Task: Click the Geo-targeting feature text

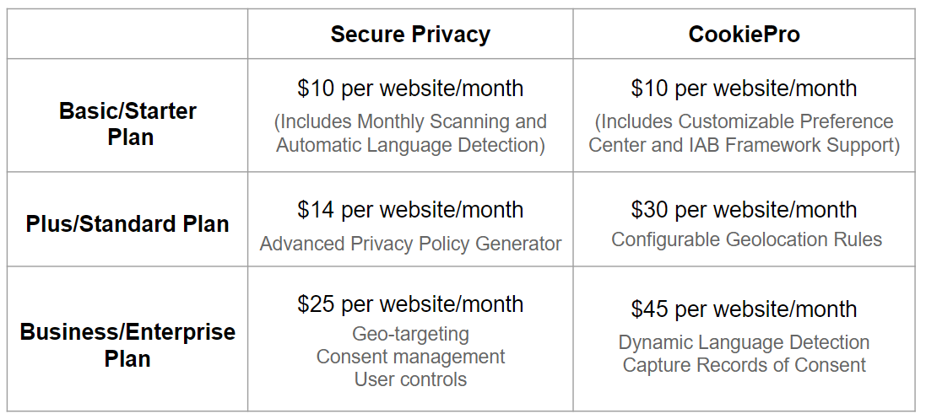Action: point(410,334)
